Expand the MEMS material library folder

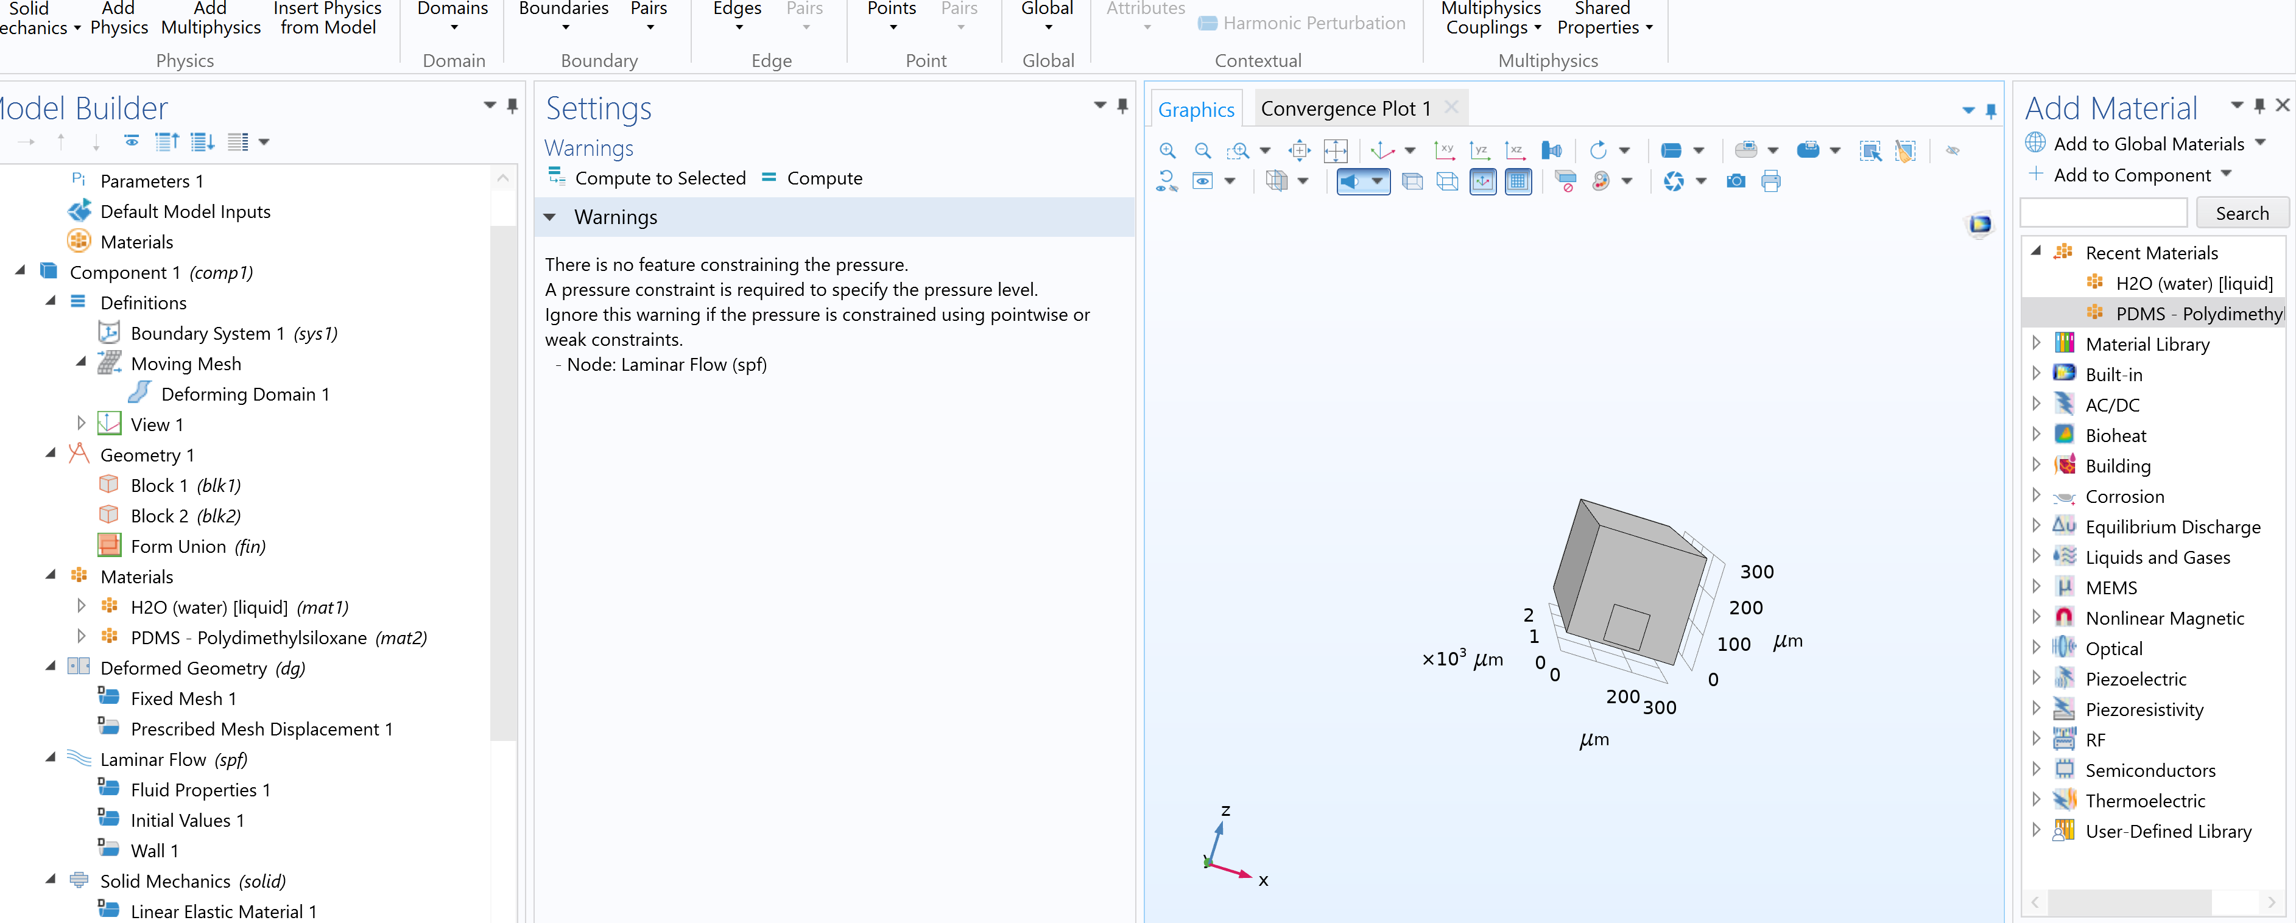coord(2036,587)
